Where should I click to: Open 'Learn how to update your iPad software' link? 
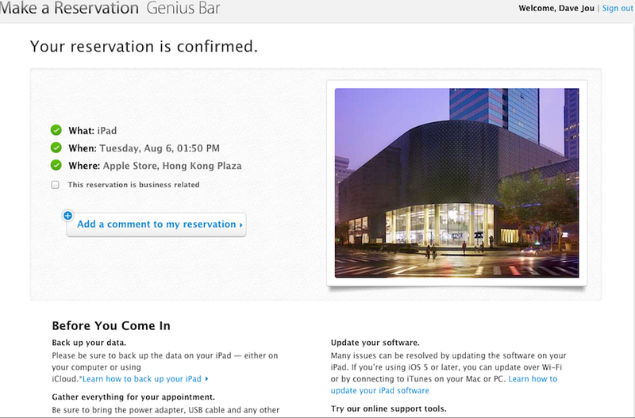(x=444, y=385)
